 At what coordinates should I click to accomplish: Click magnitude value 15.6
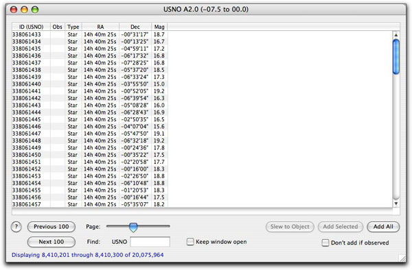(159, 127)
